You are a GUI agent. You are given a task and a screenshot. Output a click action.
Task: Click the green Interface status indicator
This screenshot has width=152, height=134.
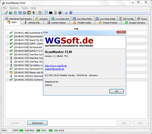[39, 130]
